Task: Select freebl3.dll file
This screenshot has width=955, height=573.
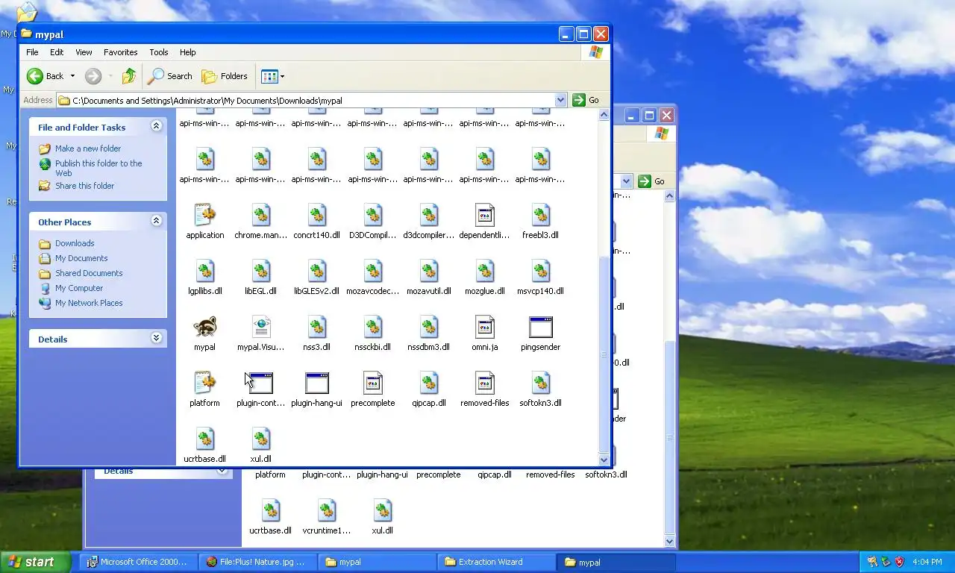Action: point(541,215)
